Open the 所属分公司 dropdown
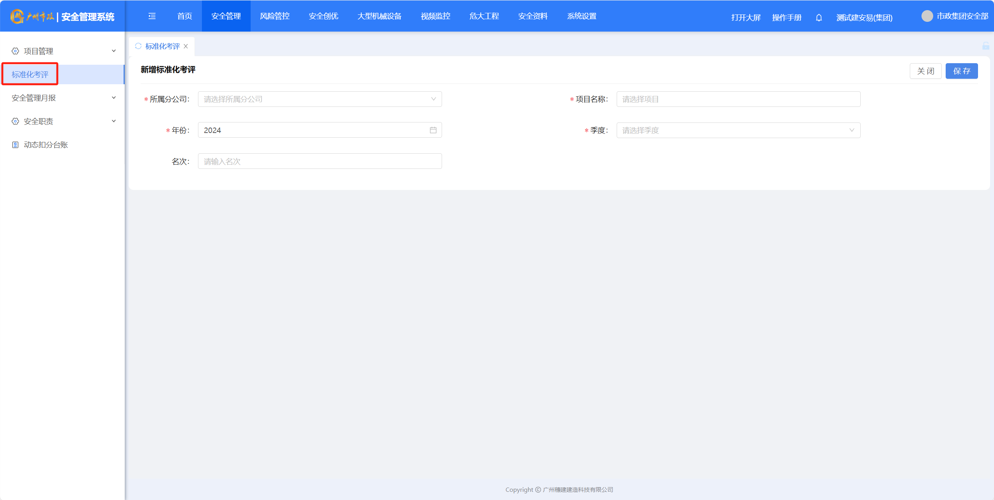 click(x=320, y=99)
